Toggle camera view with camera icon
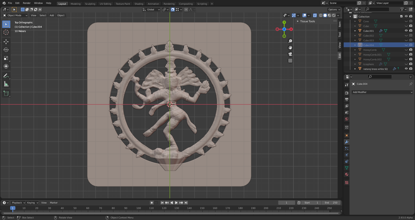Image resolution: width=415 pixels, height=220 pixels. point(290,54)
